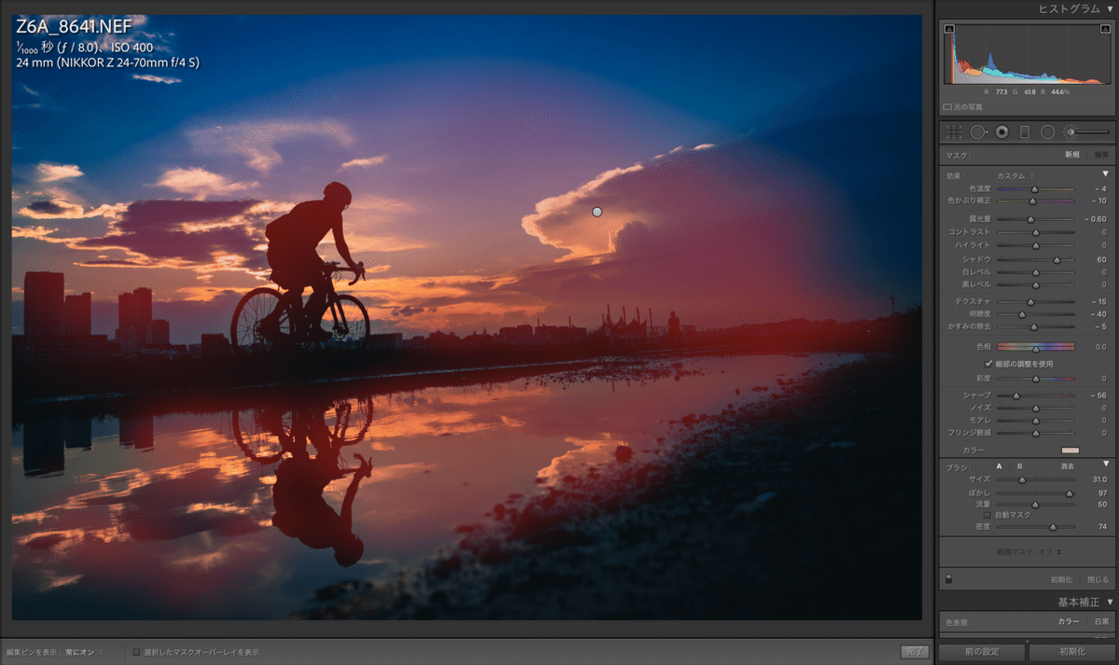This screenshot has height=665, width=1119.
Task: Click the 完了 done button
Action: (915, 652)
